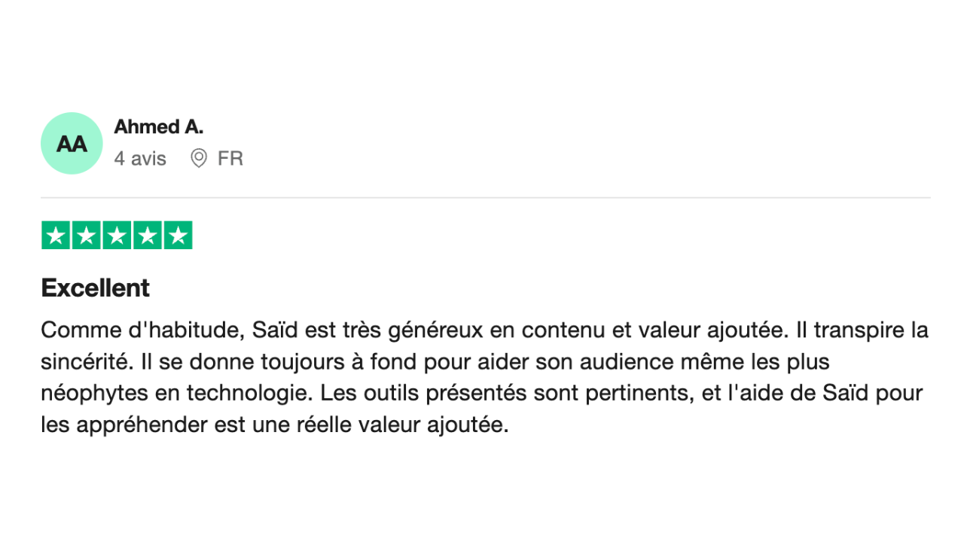The height and width of the screenshot is (542, 964).
Task: Select the fifth rating star
Action: tap(178, 236)
